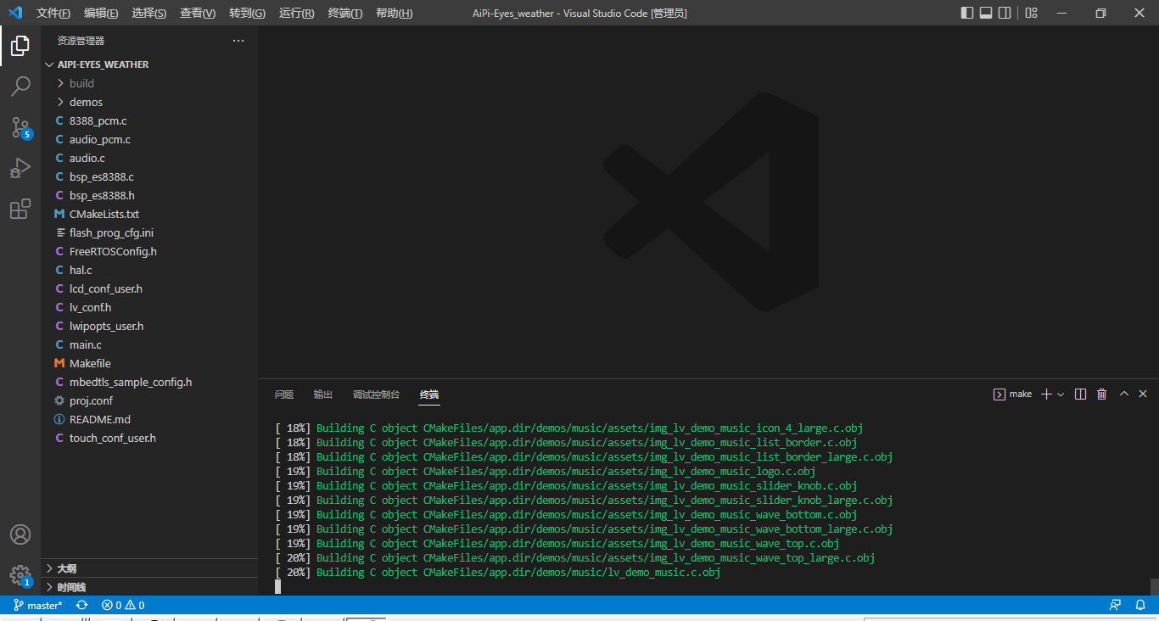Viewport: 1159px width, 621px height.
Task: Maximize the panel size with chevron
Action: 1124,394
